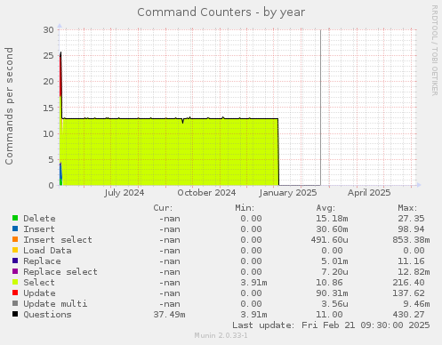
Task: Click the Questions max value 430.27
Action: pyautogui.click(x=408, y=315)
